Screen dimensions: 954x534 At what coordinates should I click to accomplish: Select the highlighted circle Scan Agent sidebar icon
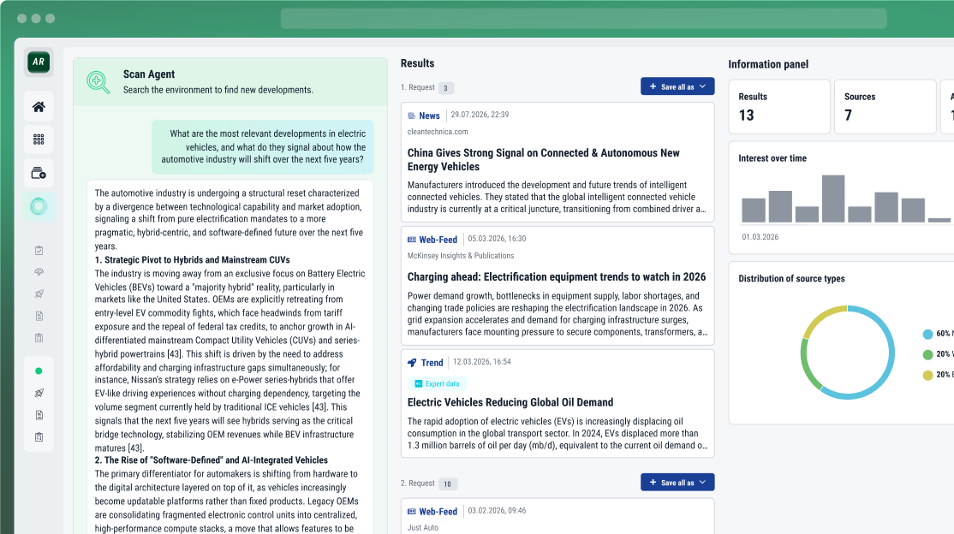pos(39,207)
